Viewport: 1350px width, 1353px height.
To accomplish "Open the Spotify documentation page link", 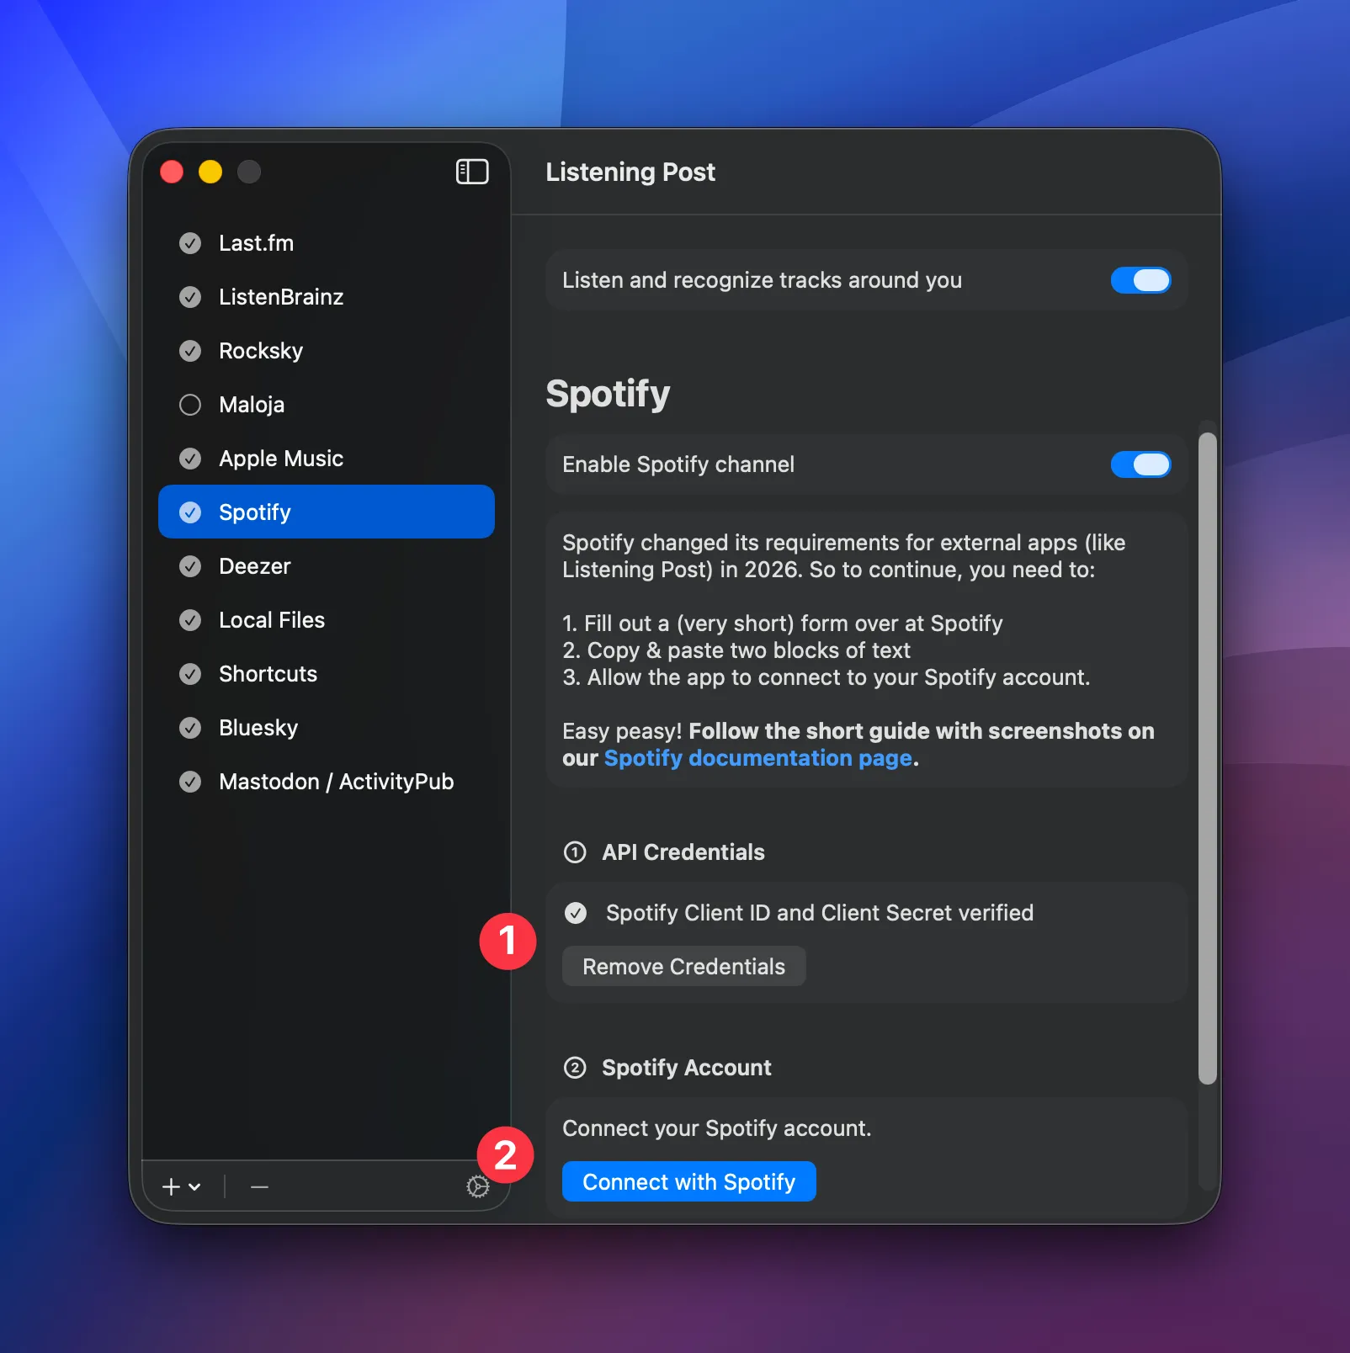I will pos(757,758).
